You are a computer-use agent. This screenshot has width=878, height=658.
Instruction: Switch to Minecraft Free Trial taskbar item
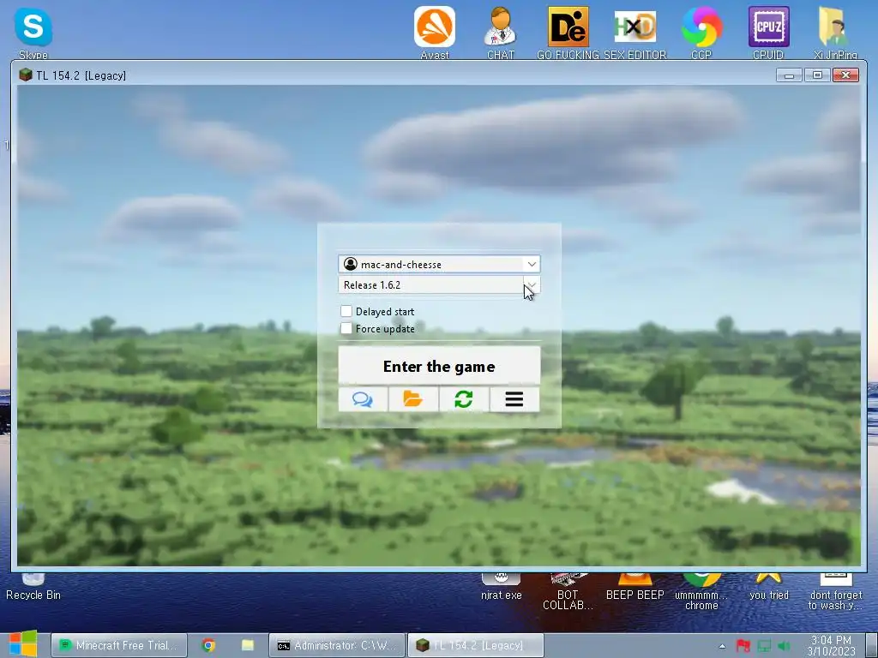[118, 645]
